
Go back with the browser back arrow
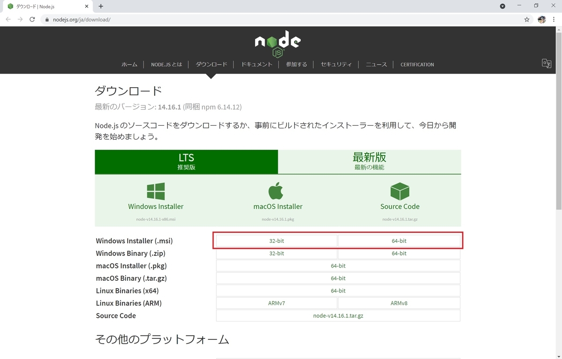pyautogui.click(x=8, y=20)
